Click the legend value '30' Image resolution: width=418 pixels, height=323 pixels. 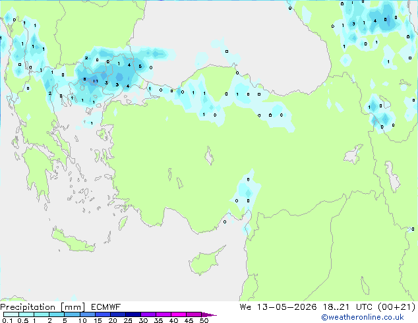point(144,320)
